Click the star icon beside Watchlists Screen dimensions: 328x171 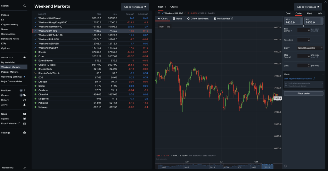pyautogui.click(x=24, y=57)
